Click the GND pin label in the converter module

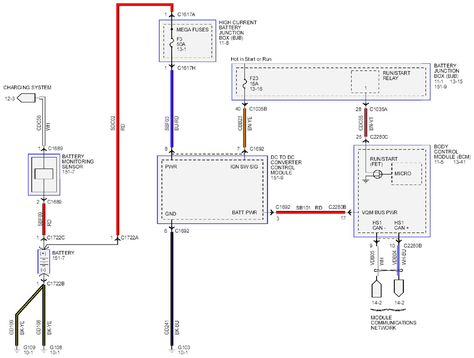click(171, 214)
